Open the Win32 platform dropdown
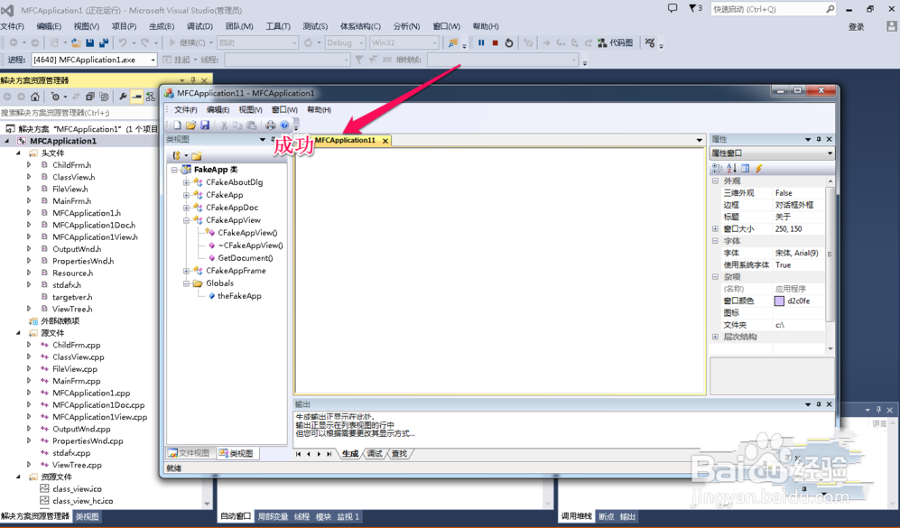This screenshot has height=528, width=900. pyautogui.click(x=404, y=42)
